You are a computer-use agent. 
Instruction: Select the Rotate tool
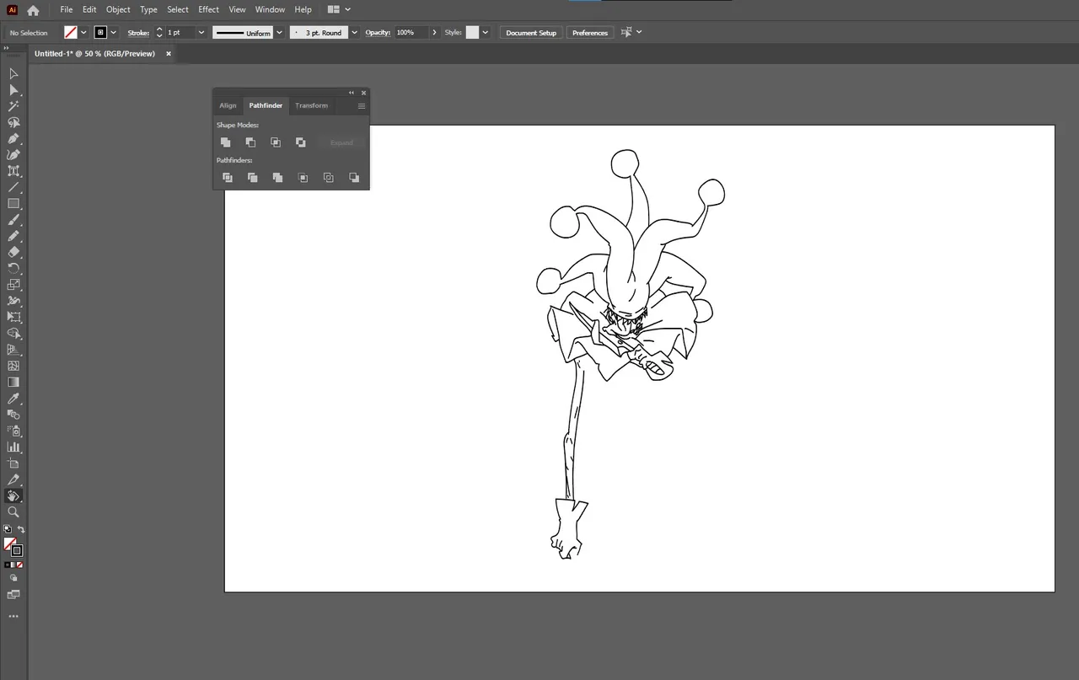tap(13, 269)
